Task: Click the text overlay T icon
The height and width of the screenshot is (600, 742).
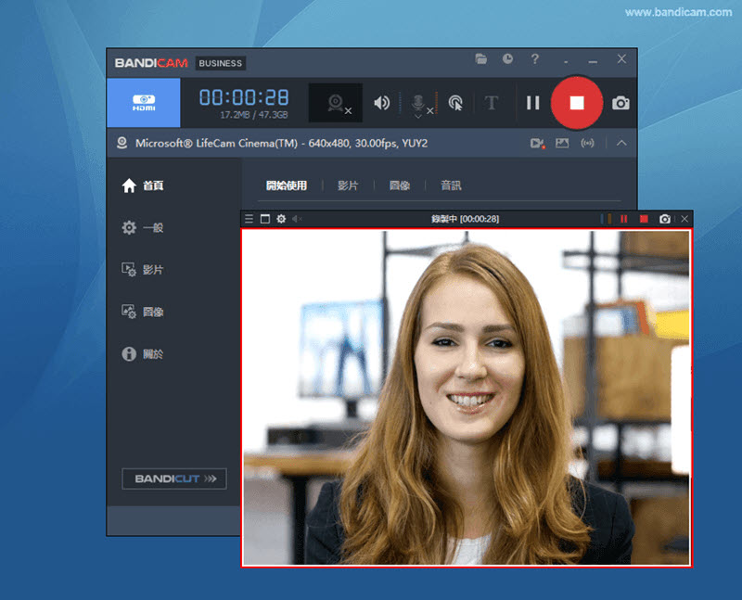Action: (492, 103)
